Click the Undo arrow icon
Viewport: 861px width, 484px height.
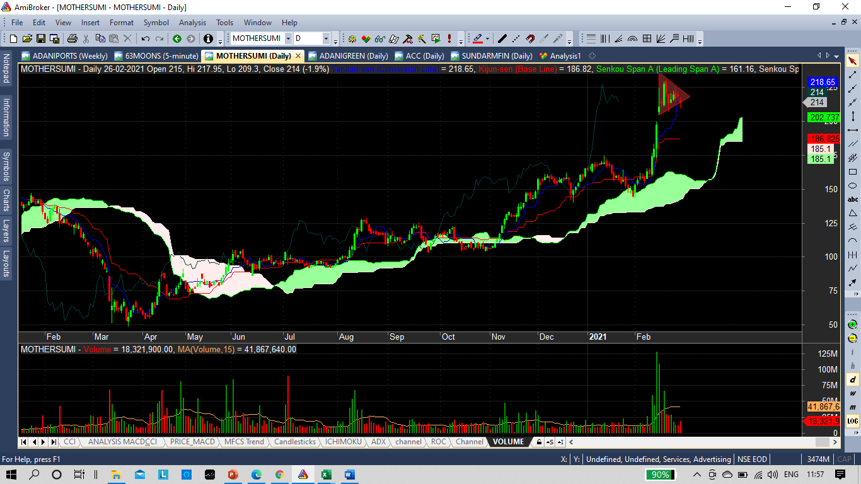146,38
